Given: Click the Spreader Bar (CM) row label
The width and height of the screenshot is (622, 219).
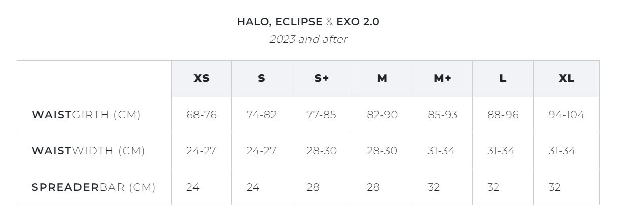Looking at the screenshot, I should pyautogui.click(x=94, y=187).
